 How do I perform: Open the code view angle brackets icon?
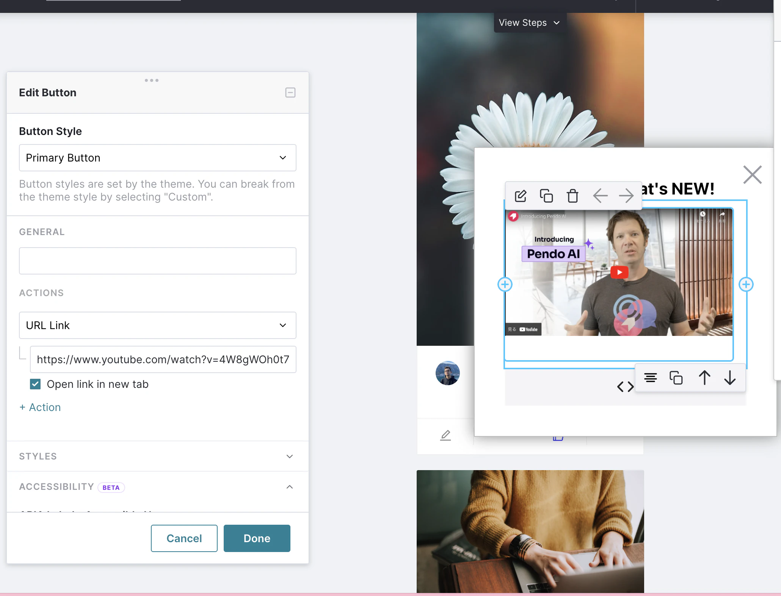[625, 387]
